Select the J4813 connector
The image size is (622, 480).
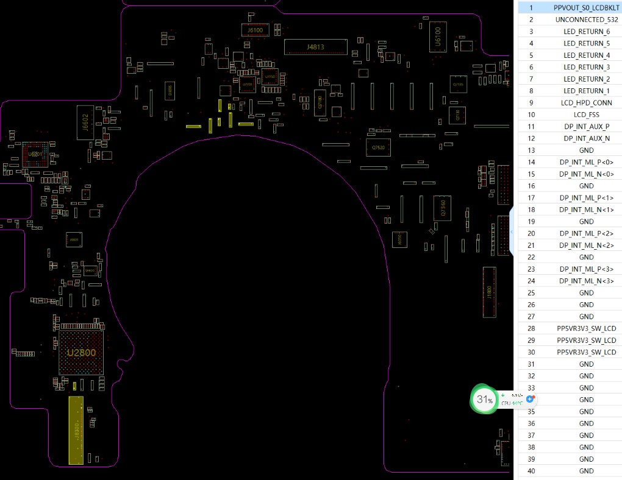(x=315, y=47)
